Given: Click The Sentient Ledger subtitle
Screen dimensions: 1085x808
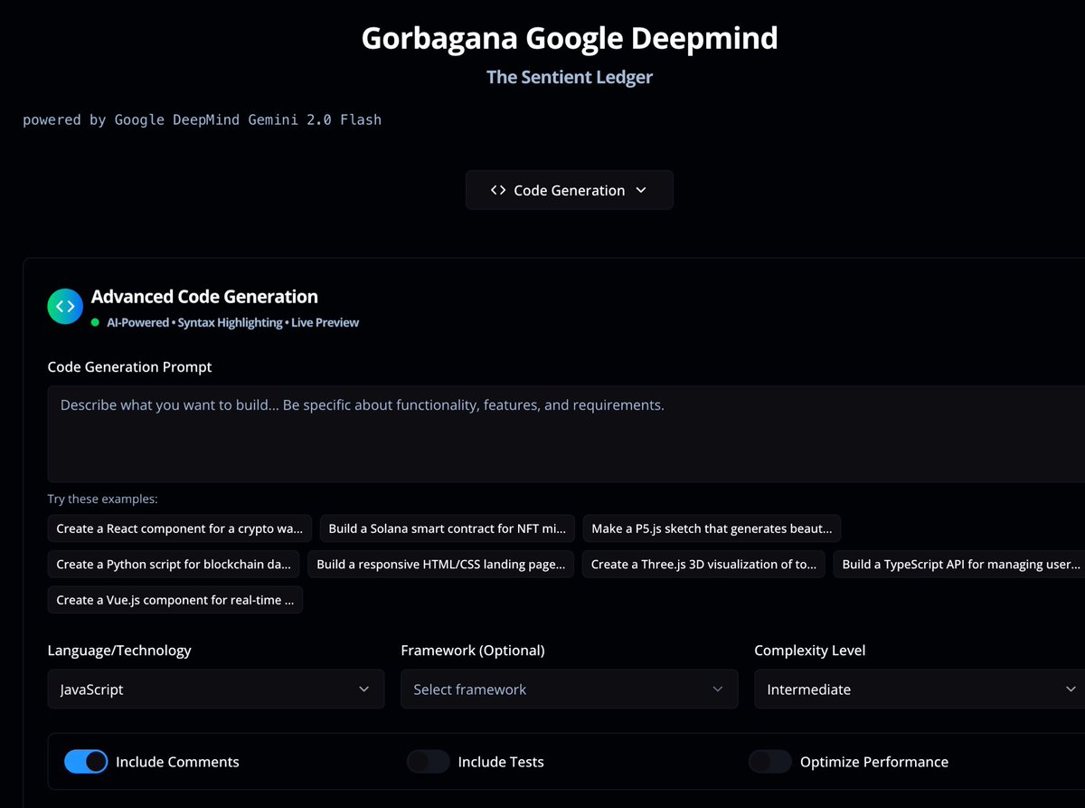Looking at the screenshot, I should point(570,77).
